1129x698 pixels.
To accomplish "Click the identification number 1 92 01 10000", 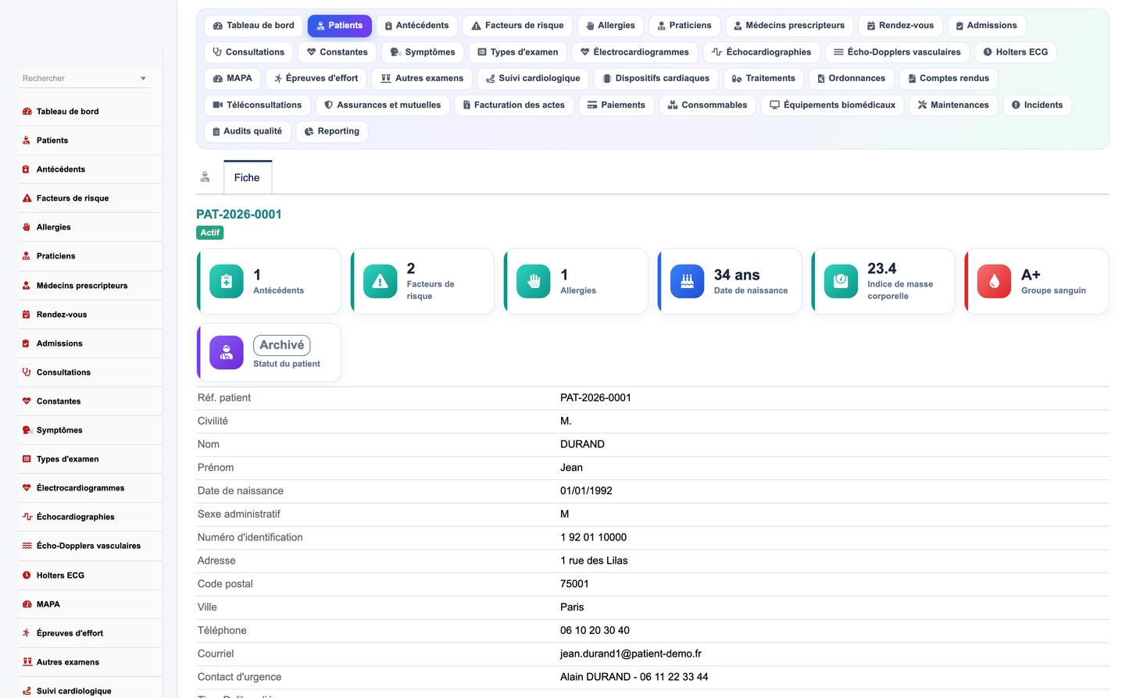I will (x=593, y=537).
